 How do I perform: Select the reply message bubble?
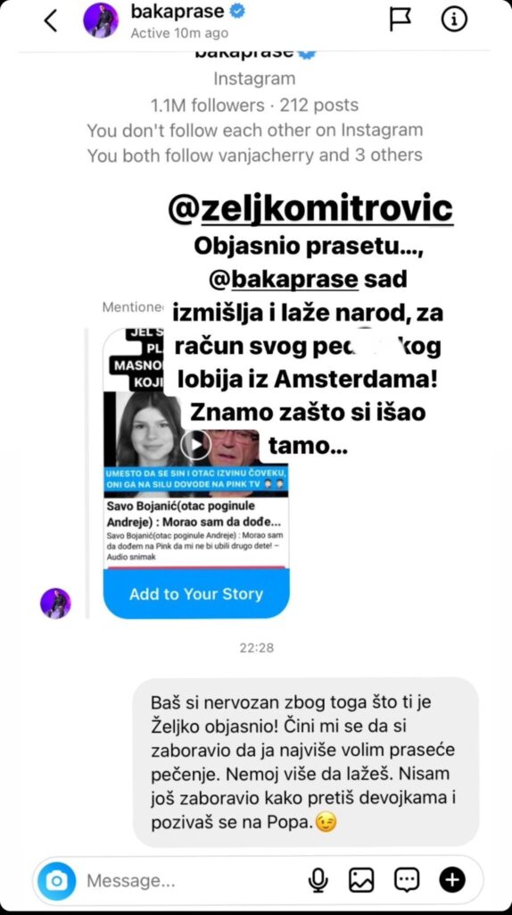[x=306, y=762]
